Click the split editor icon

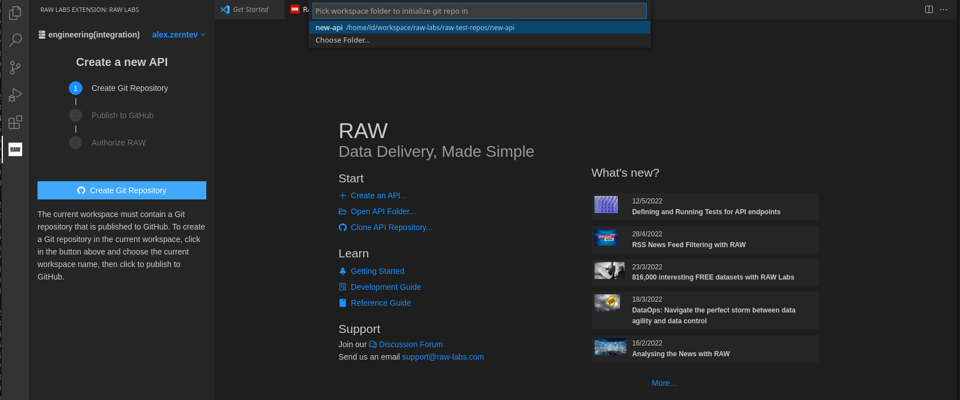coord(929,10)
